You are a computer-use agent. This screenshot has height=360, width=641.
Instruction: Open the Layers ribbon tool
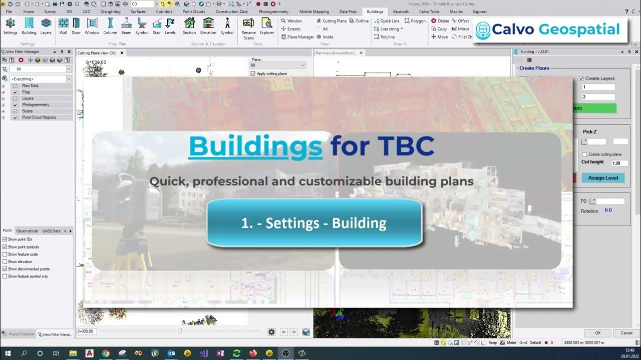click(x=46, y=26)
